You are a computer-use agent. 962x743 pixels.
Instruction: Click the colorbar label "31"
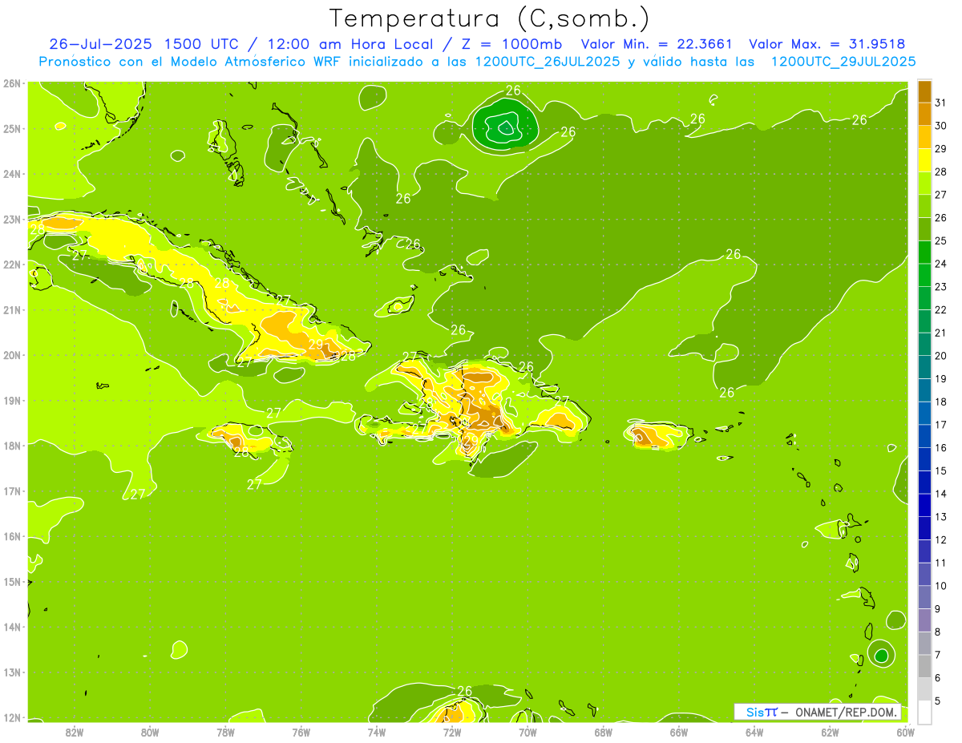click(941, 103)
